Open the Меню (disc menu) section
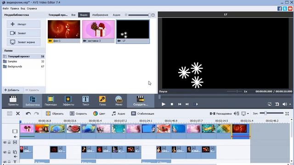This screenshot has height=165, width=294. coord(119,101)
